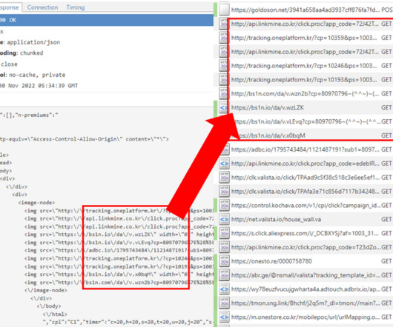Click the 30x icon for the clk.valista.io TPAad9c5f38 request

(x=224, y=178)
